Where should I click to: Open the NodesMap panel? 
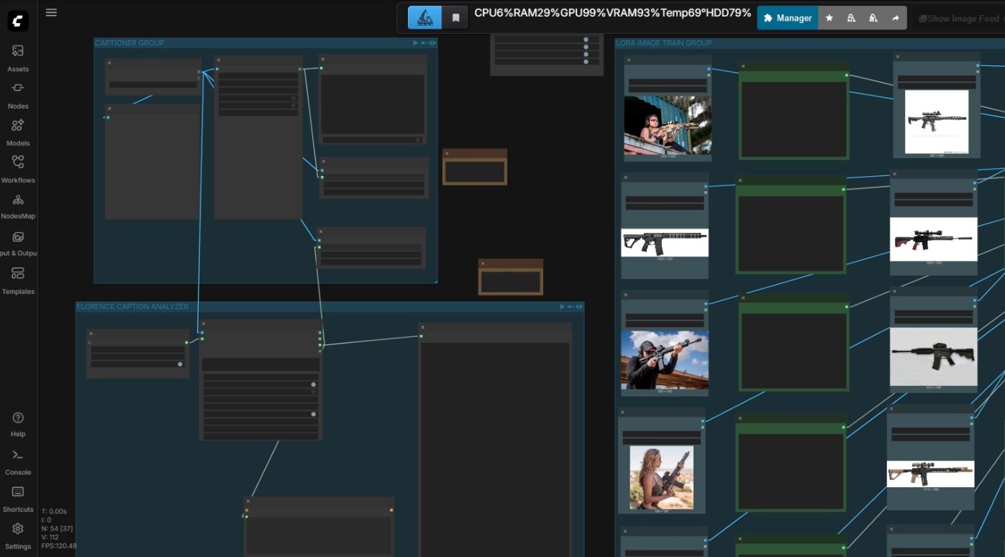pos(18,206)
